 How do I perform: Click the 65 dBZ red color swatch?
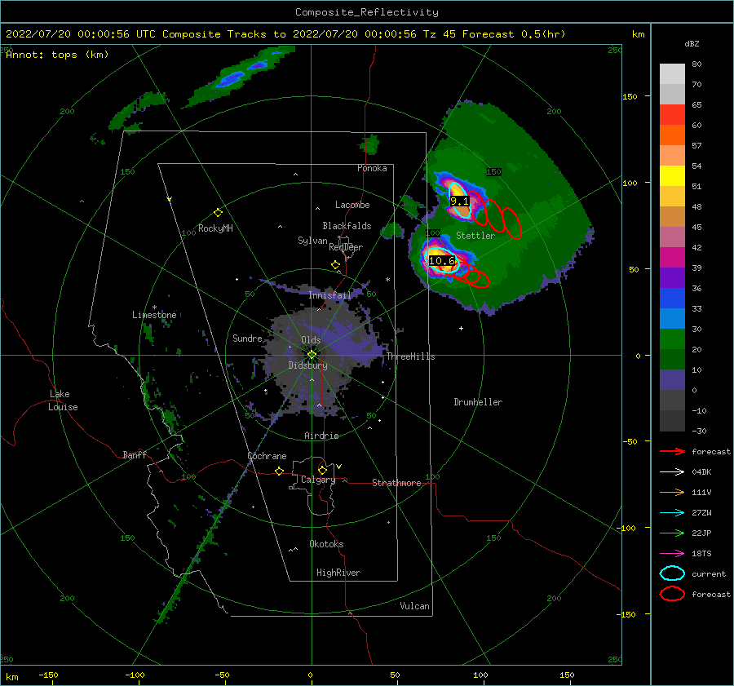tap(672, 115)
